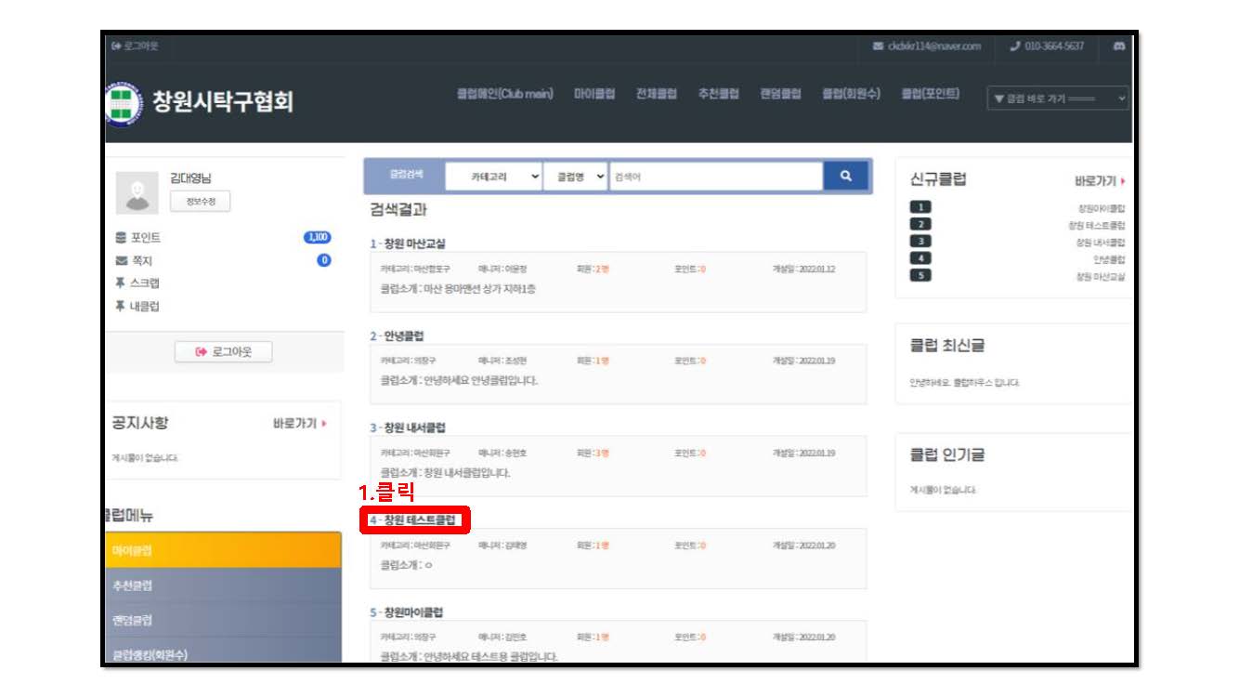The width and height of the screenshot is (1239, 697).
Task: Click the number 4 badge in 신규클럽
Action: pos(920,258)
